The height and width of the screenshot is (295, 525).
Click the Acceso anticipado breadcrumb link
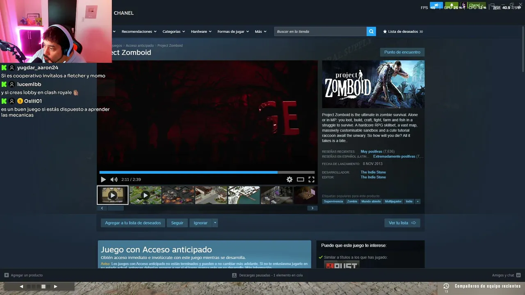coord(139,45)
